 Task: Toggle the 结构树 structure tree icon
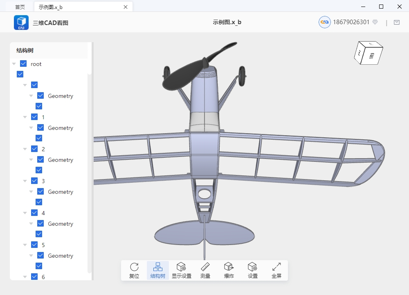point(157,270)
